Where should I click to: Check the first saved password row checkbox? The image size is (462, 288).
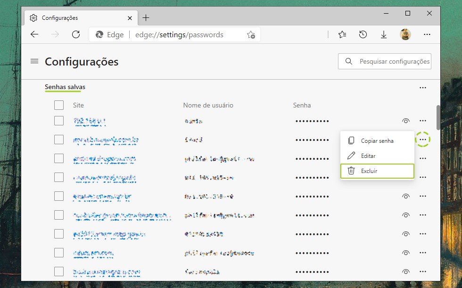click(59, 121)
